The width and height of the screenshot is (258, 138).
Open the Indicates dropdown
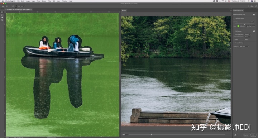[250, 26]
